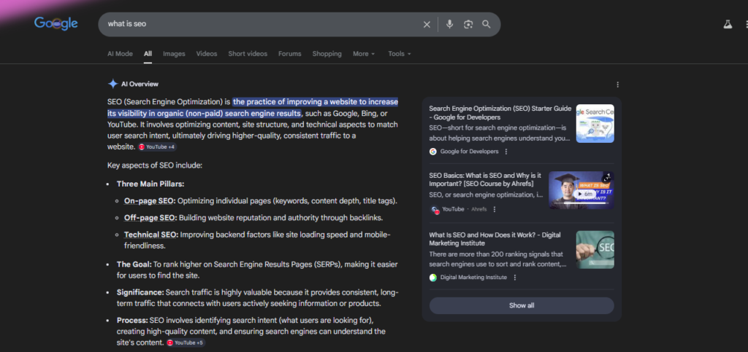Click the 'Process:' bullet text
748x352 pixels.
click(132, 320)
